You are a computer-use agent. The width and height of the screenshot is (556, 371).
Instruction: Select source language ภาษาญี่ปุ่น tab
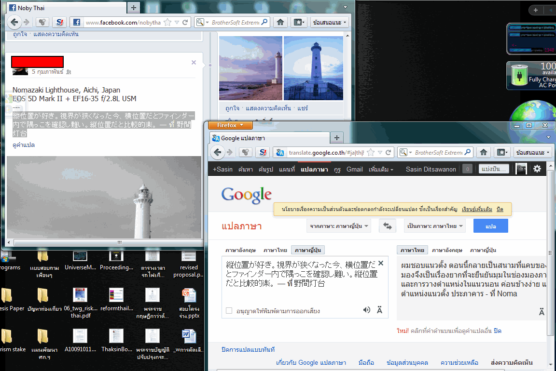pyautogui.click(x=308, y=250)
